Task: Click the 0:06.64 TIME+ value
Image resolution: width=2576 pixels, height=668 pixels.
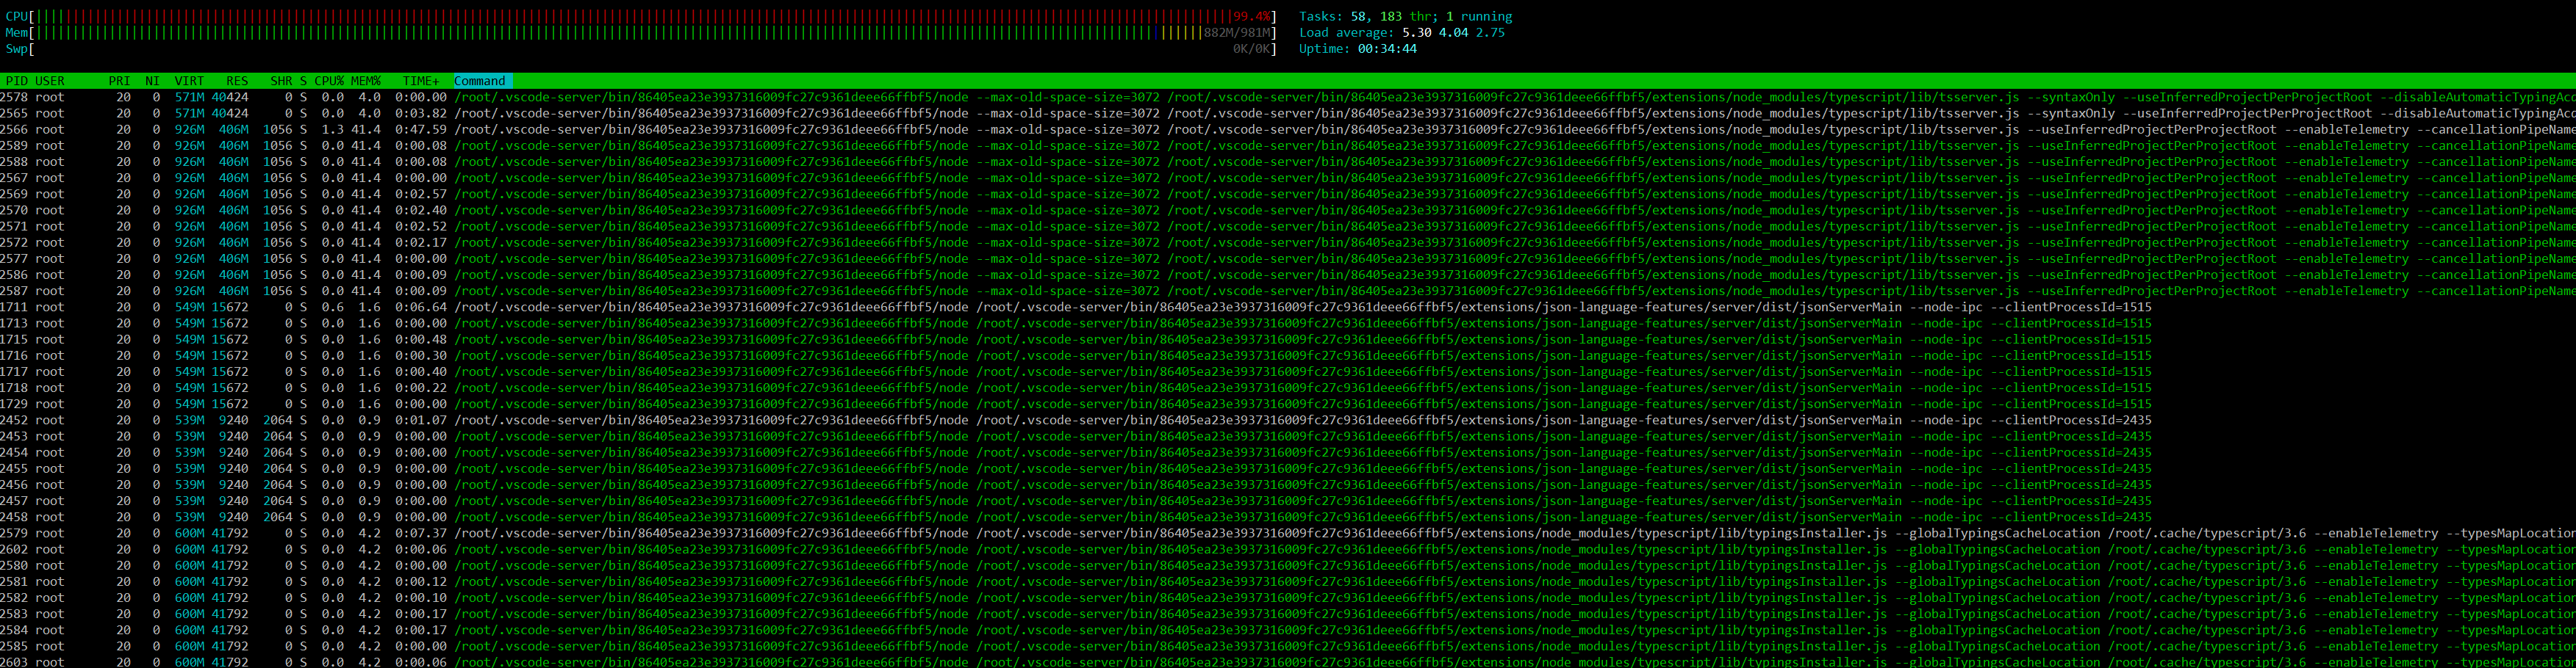Action: click(x=421, y=307)
